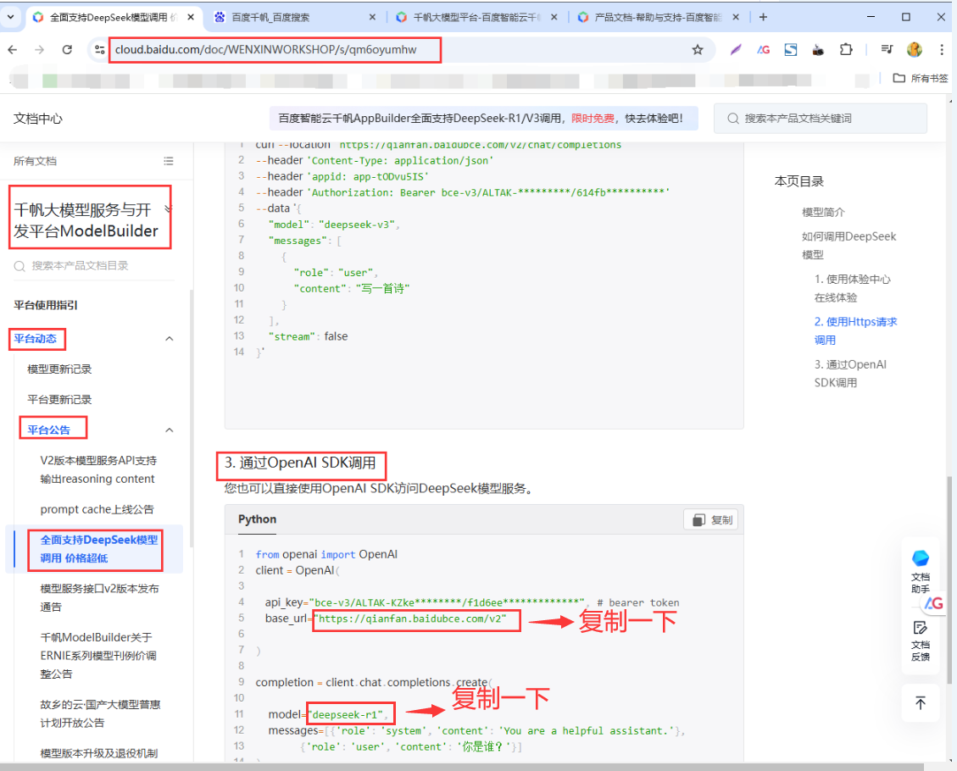Open 模型更新记录 in the sidebar
Screen dimensions: 957x771
(x=59, y=369)
